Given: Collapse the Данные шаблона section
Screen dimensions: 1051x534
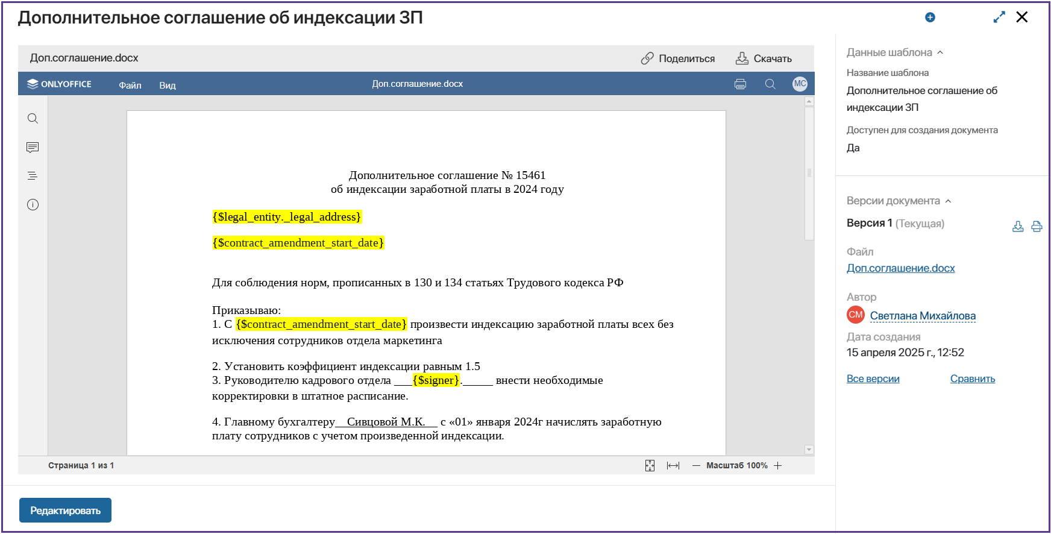Looking at the screenshot, I should click(940, 53).
